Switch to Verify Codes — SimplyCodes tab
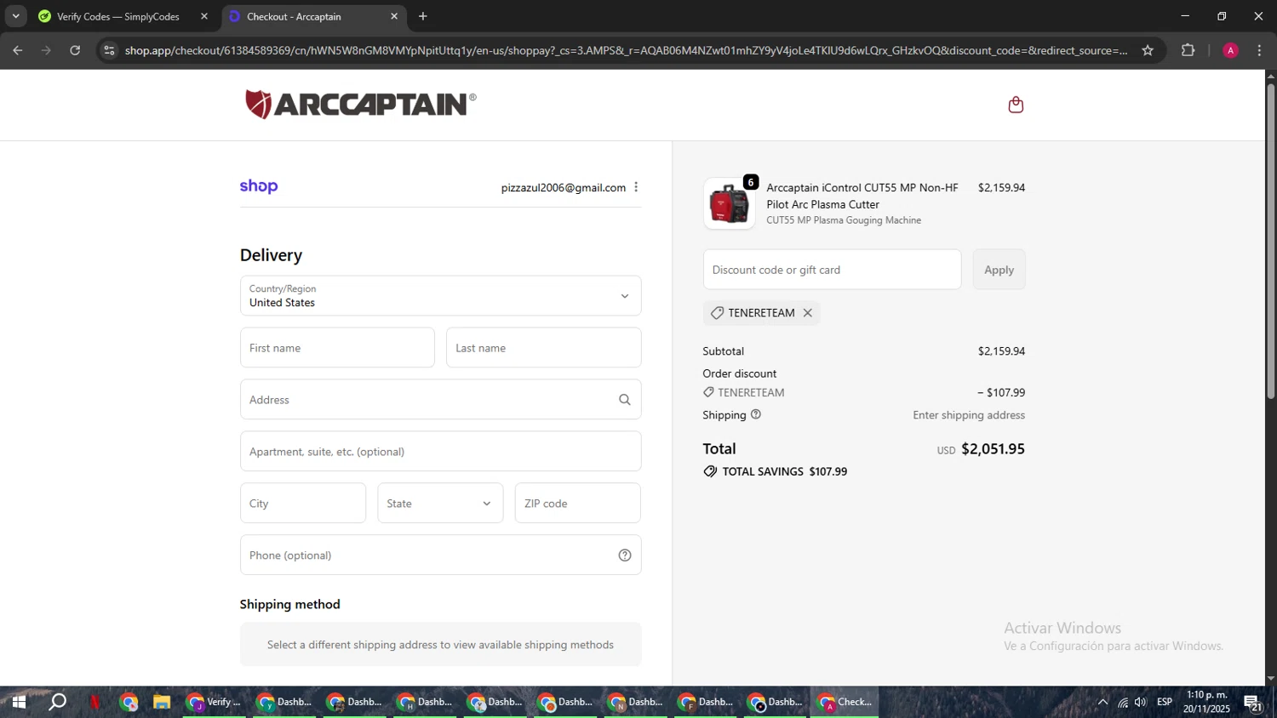Screen dimensions: 1277x718 [x=117, y=16]
